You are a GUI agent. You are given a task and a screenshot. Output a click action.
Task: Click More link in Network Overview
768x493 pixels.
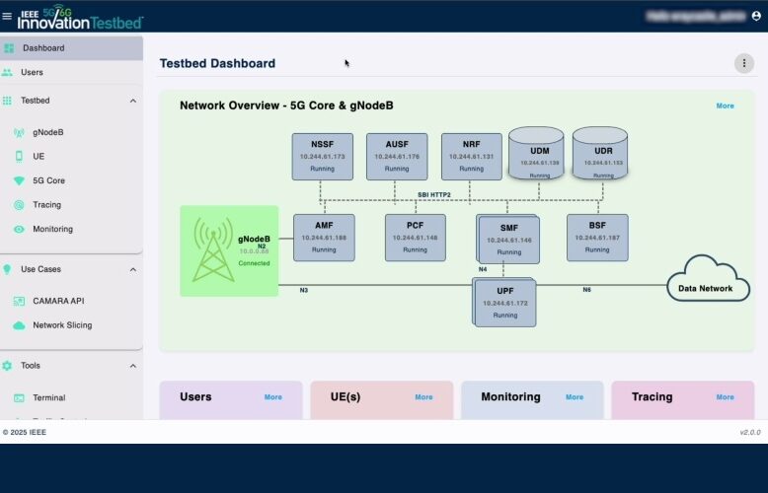[x=725, y=106]
